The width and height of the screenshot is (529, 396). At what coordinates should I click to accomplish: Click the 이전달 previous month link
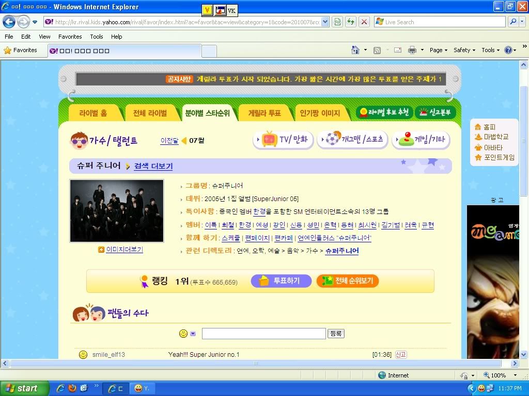tap(169, 141)
